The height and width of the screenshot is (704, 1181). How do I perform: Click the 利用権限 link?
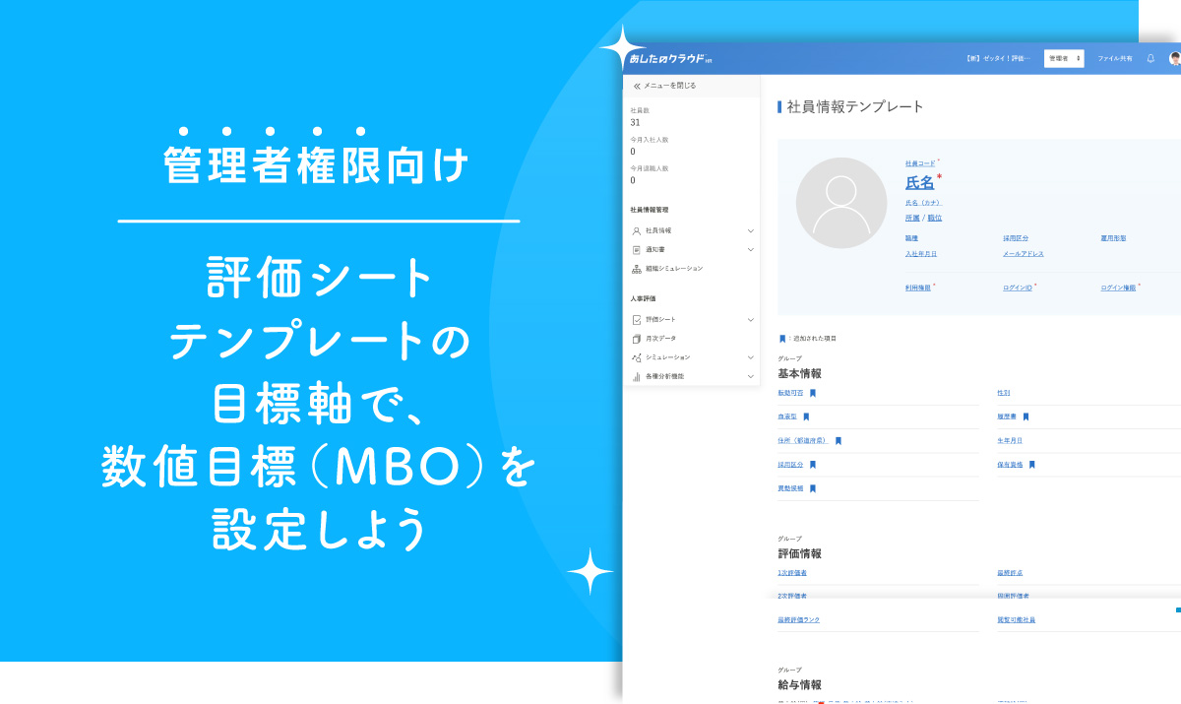point(918,288)
